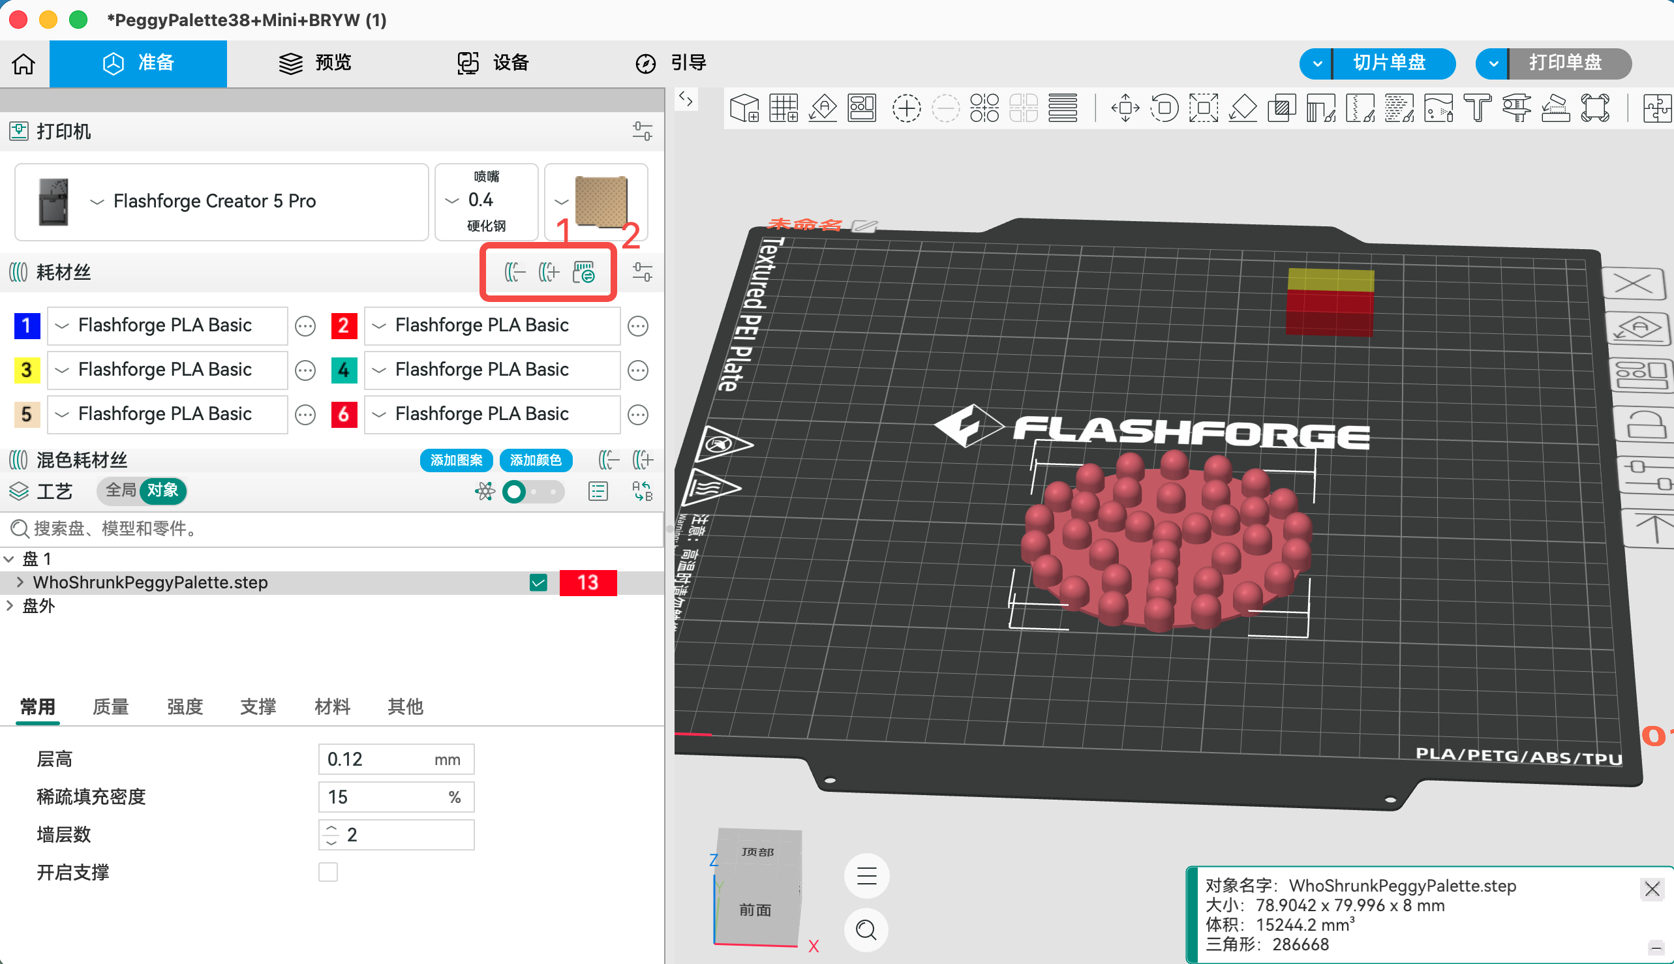The image size is (1674, 964).
Task: Click the 打印单盘 button
Action: tap(1570, 63)
